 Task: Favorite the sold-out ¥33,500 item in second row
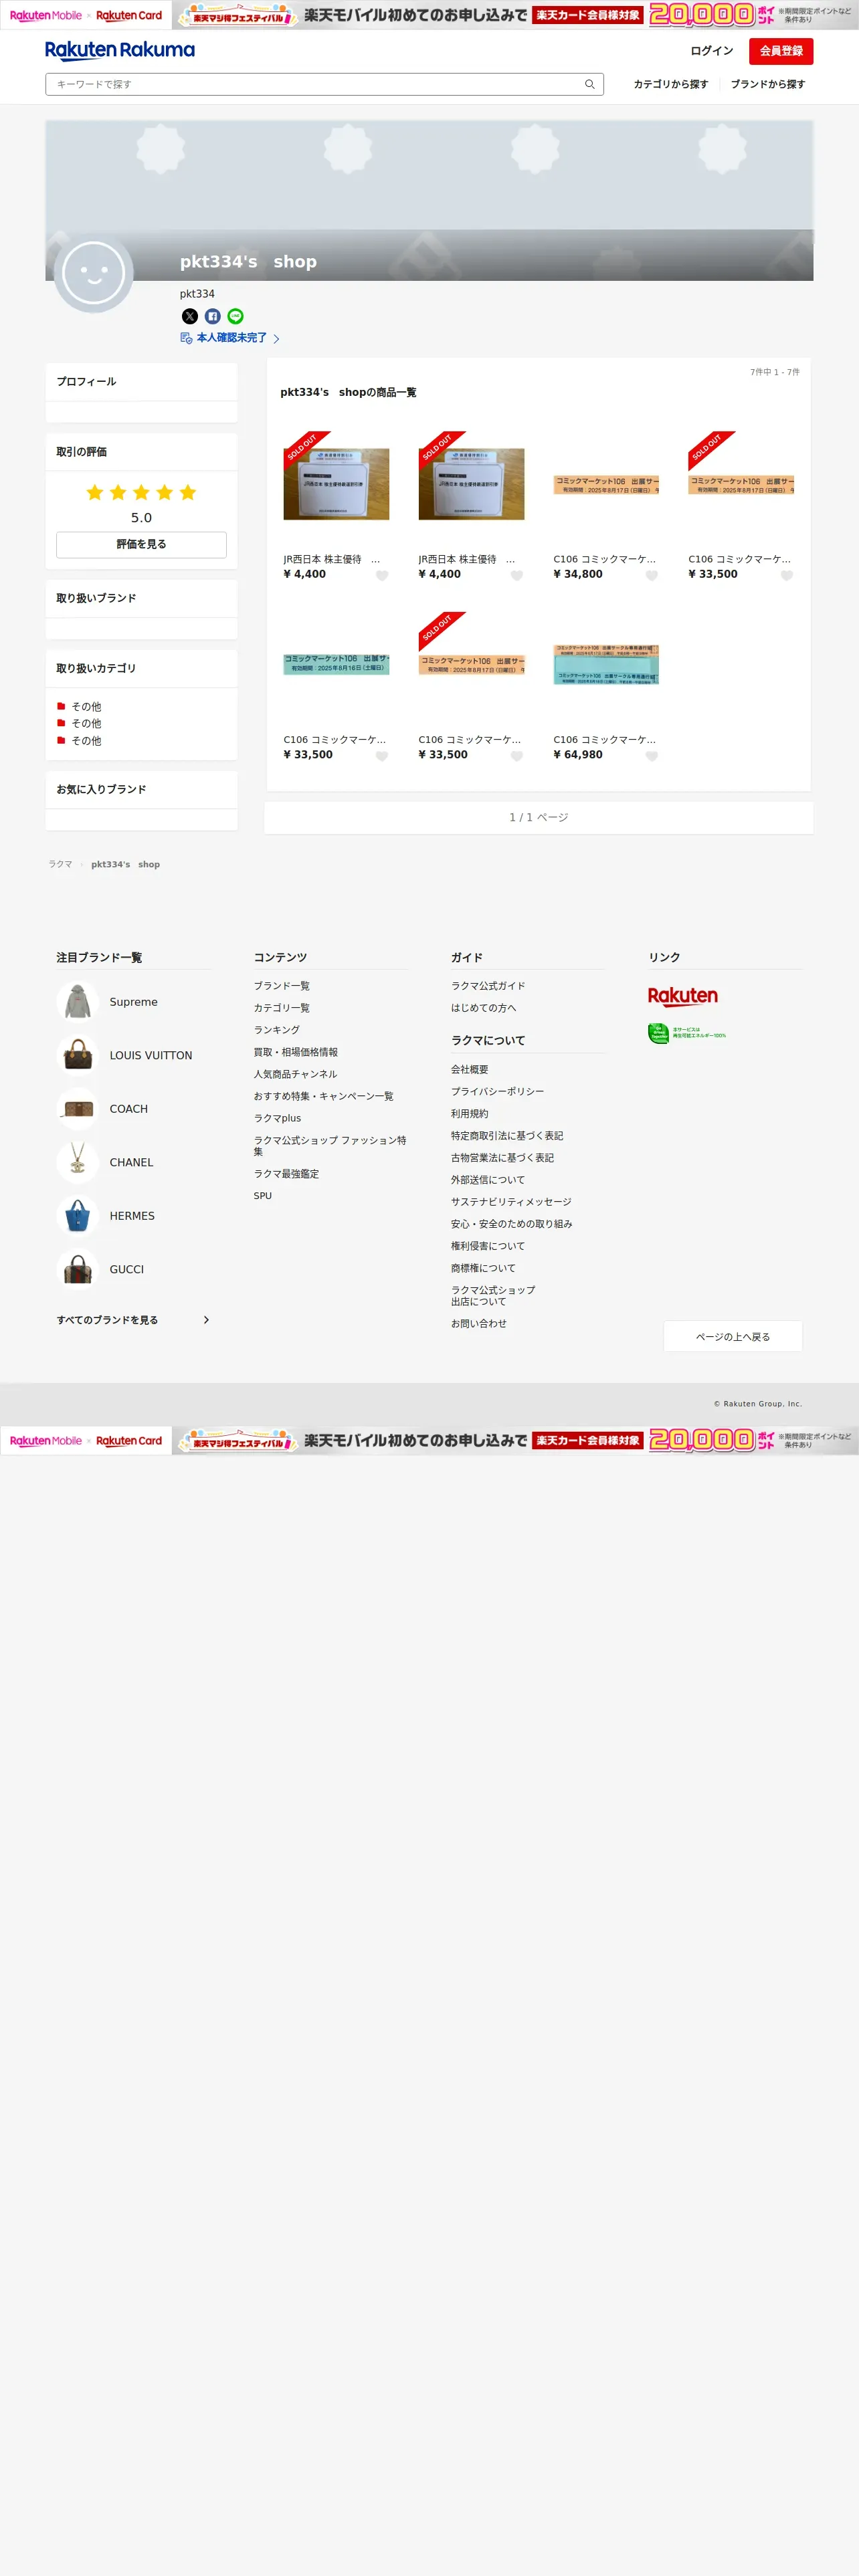[517, 756]
